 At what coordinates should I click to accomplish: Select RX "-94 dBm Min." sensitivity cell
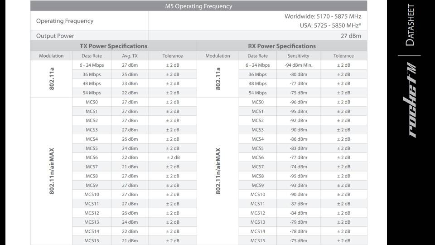coord(298,65)
